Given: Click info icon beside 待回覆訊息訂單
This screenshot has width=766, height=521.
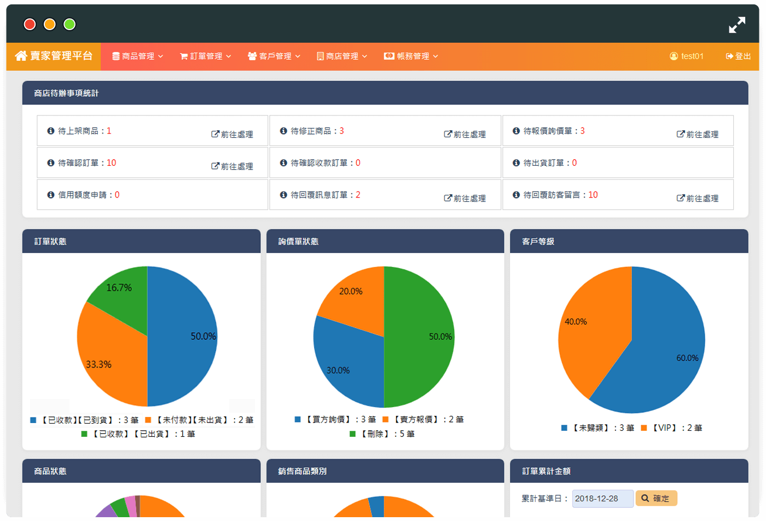Looking at the screenshot, I should [x=283, y=195].
